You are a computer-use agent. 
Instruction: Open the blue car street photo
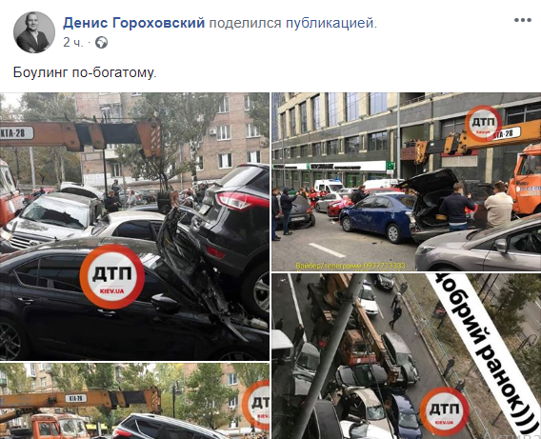pos(406,181)
